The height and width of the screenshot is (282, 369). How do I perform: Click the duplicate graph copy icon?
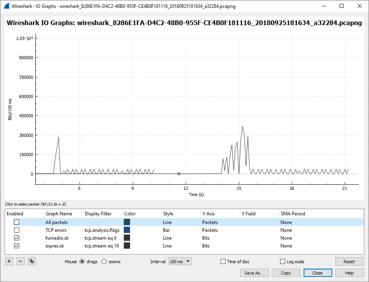[x=32, y=261]
